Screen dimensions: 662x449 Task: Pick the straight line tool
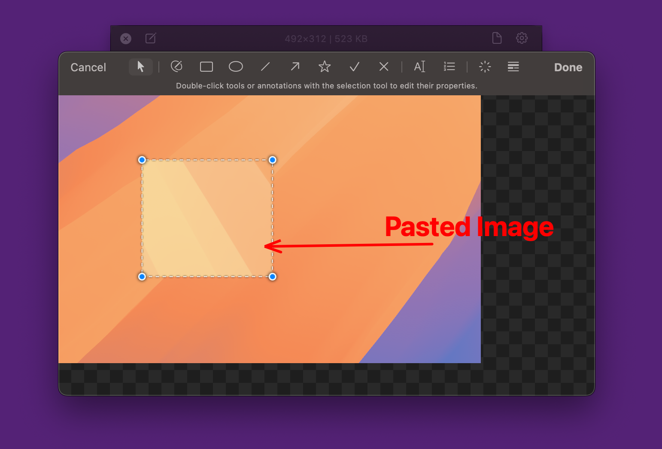265,67
